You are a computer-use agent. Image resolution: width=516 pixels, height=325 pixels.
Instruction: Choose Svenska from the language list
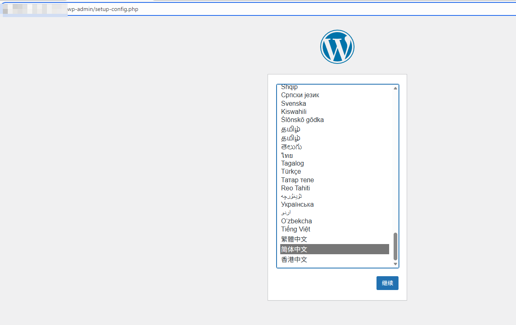pyautogui.click(x=334, y=103)
